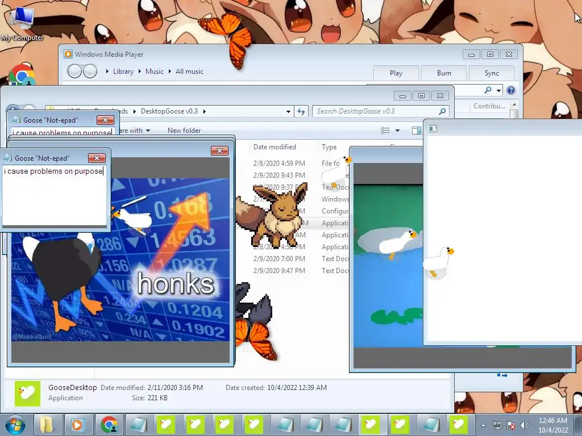
Task: Select Library in Media Player breadcrumb
Action: tap(123, 72)
